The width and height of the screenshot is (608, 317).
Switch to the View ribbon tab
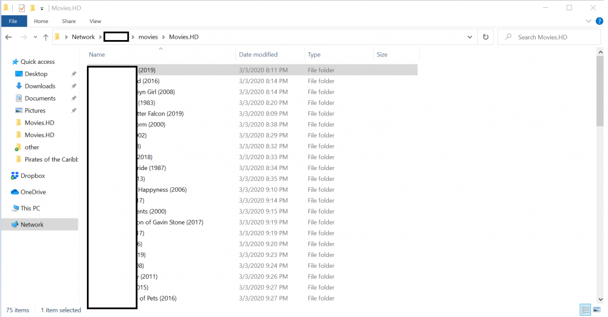click(x=95, y=21)
